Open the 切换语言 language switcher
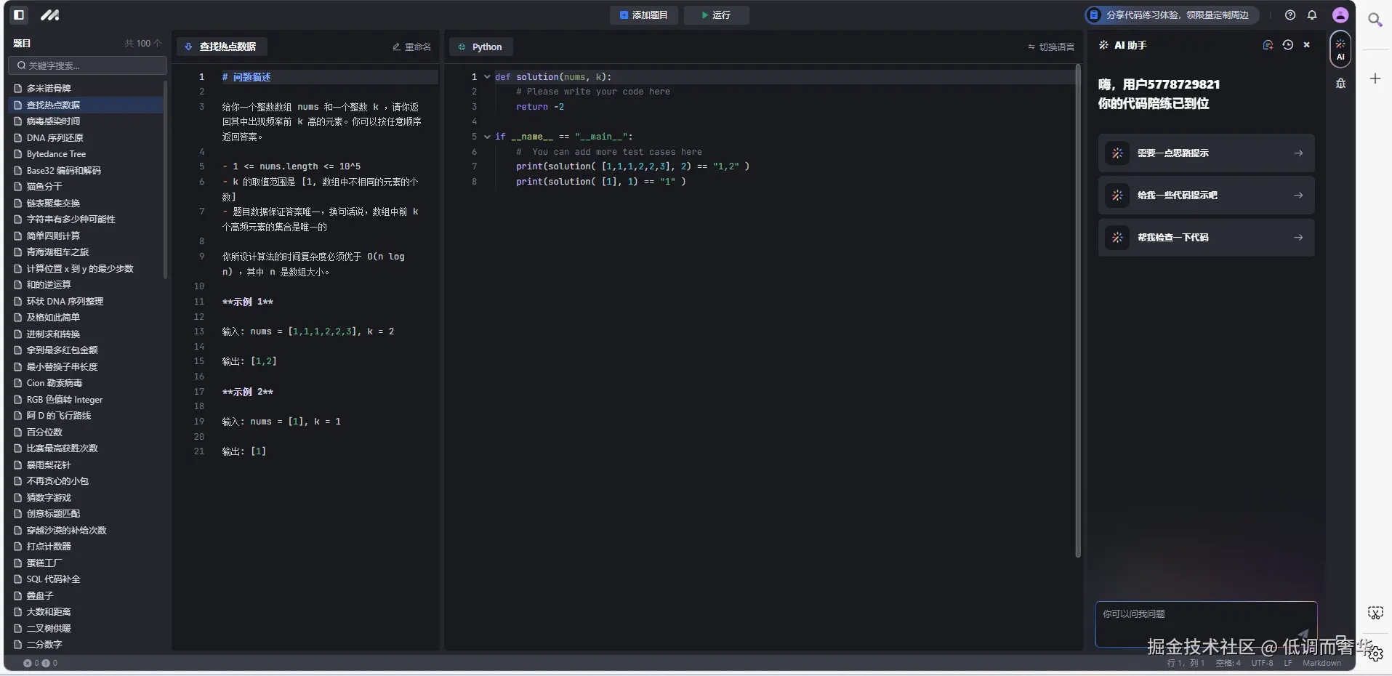1392x676 pixels. pyautogui.click(x=1050, y=47)
